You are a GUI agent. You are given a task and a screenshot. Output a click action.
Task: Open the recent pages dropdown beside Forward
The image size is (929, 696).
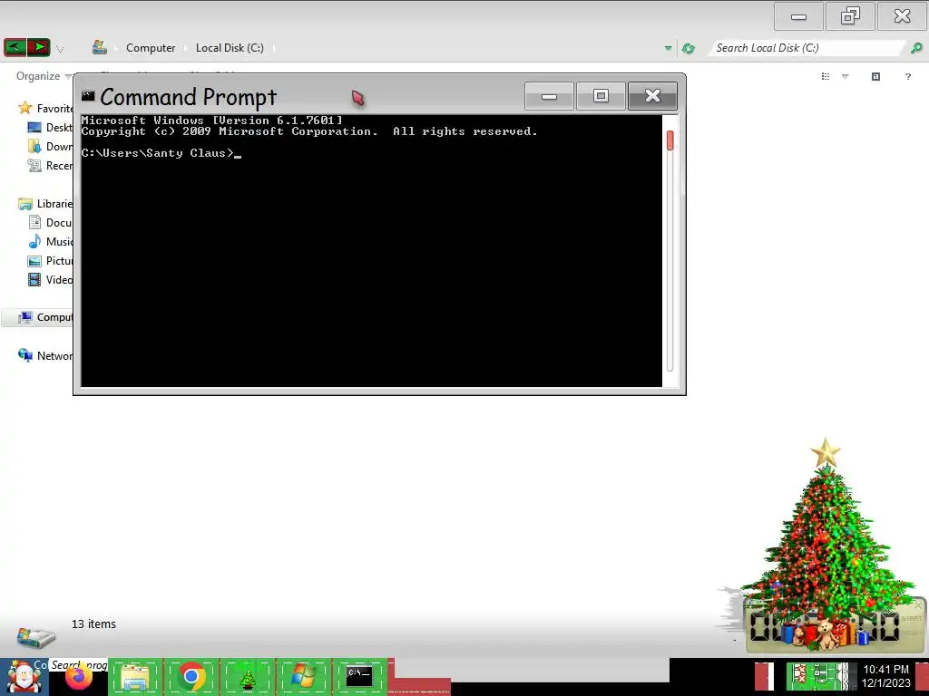pos(60,49)
